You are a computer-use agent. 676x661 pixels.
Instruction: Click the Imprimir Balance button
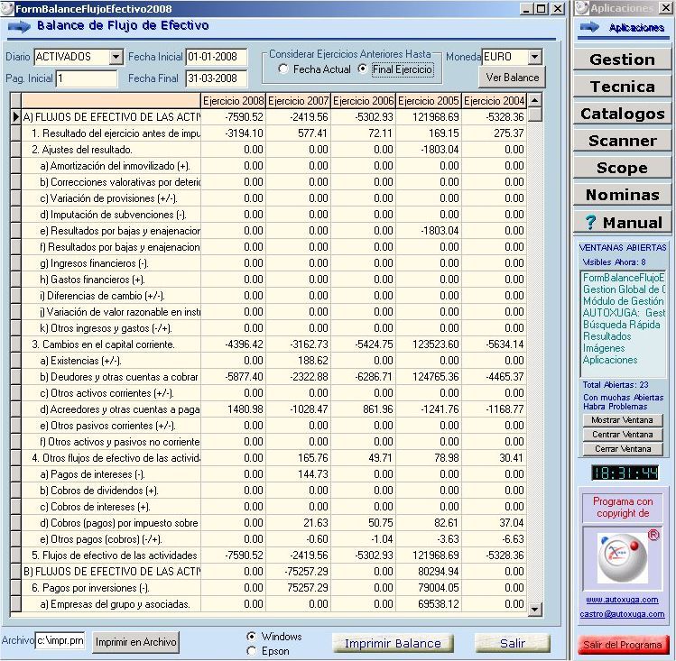(x=393, y=643)
